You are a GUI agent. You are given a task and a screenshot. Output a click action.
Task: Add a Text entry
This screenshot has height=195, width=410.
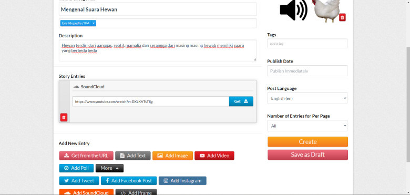[133, 156]
